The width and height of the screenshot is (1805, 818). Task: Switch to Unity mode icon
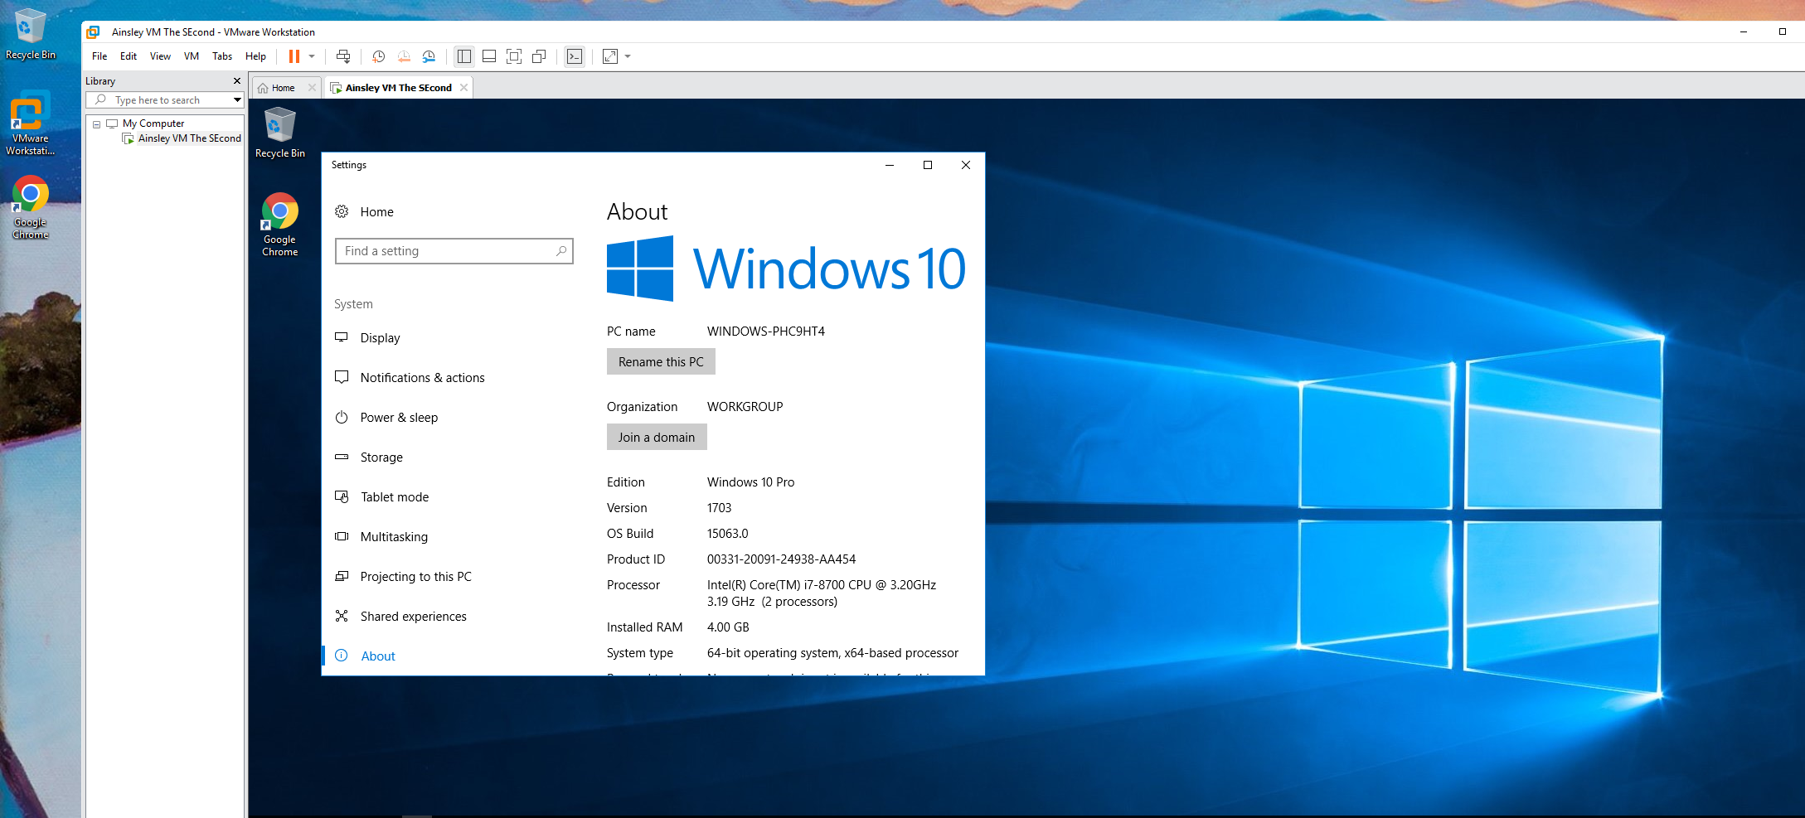539,56
